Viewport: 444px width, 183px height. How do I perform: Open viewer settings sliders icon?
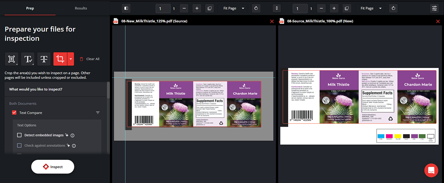(x=435, y=8)
